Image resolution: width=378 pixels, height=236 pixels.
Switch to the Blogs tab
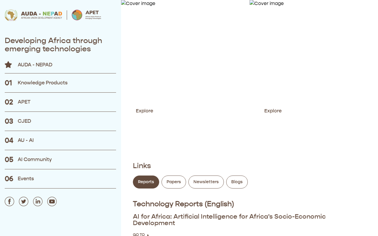point(237,182)
